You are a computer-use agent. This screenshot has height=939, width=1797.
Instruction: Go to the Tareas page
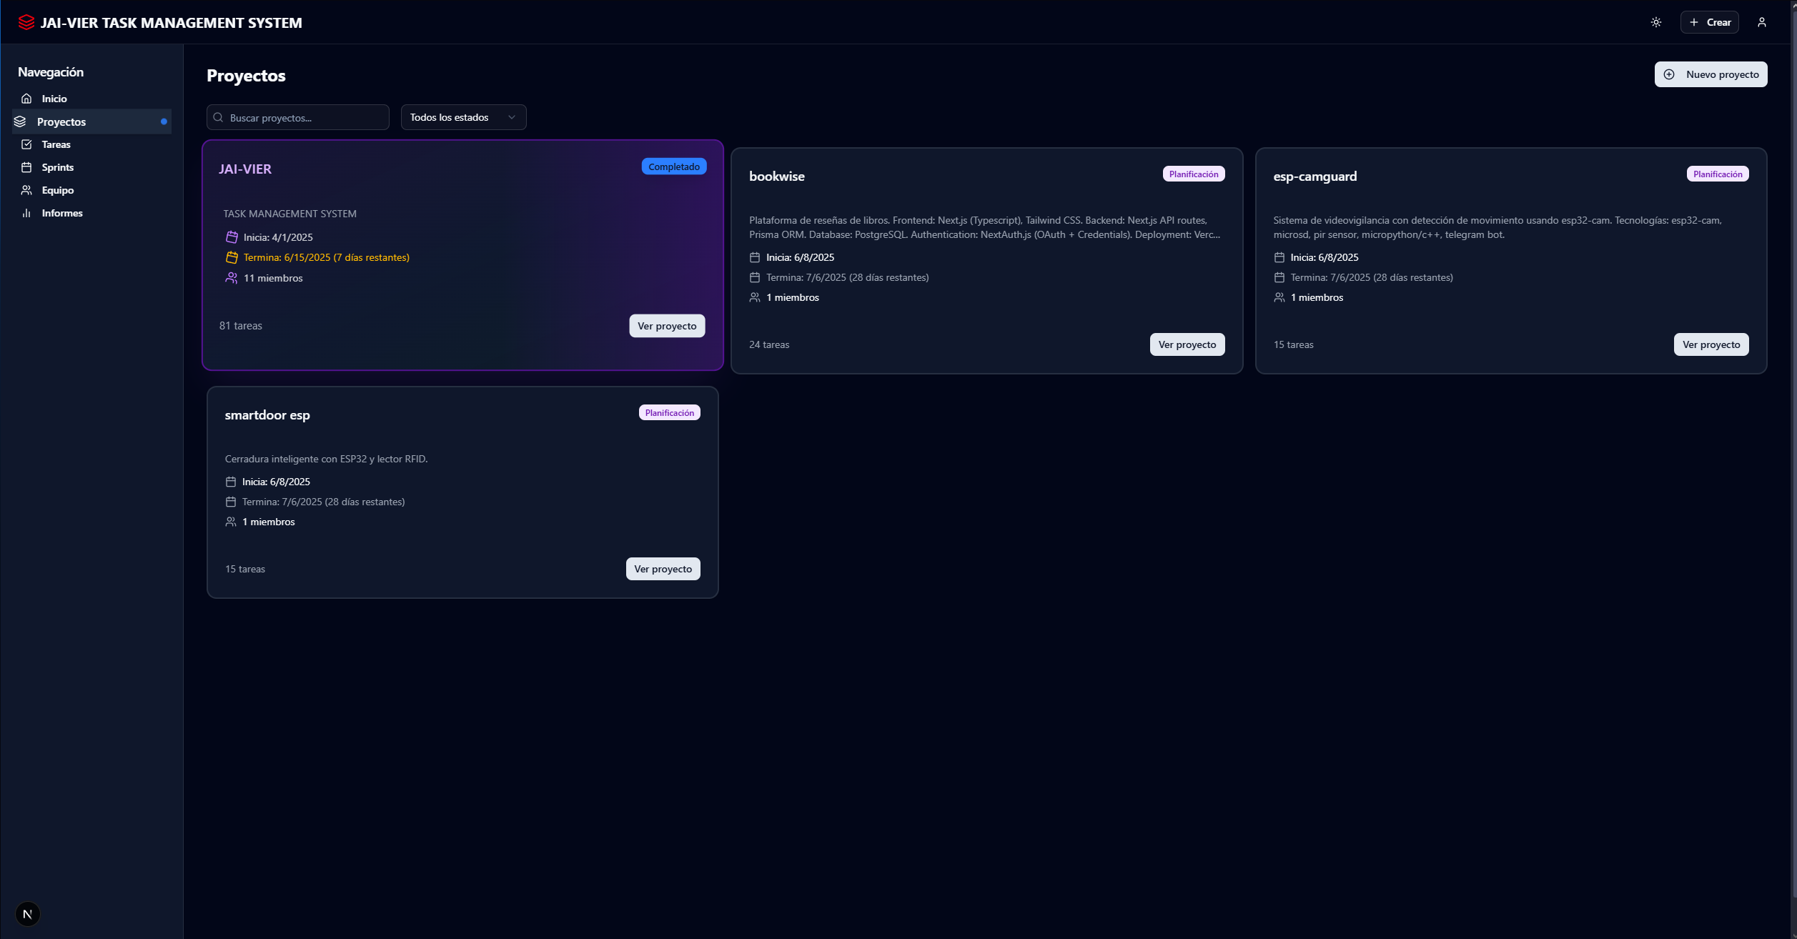coord(56,144)
